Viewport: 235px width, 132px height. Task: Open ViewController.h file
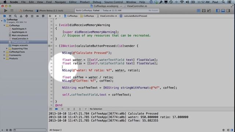pos(20,38)
